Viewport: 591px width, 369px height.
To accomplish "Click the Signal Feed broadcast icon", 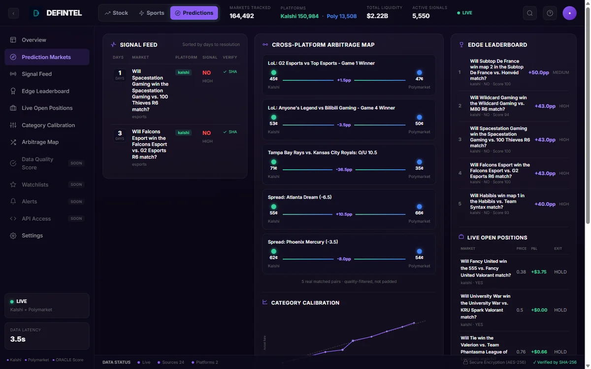I will (13, 74).
